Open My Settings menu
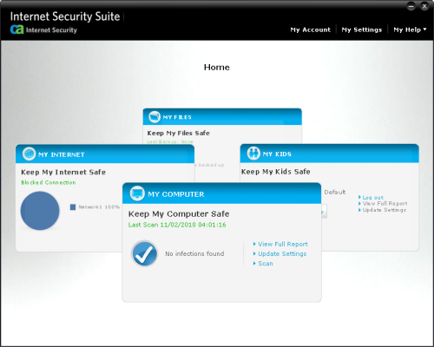The height and width of the screenshot is (347, 434). (x=362, y=29)
